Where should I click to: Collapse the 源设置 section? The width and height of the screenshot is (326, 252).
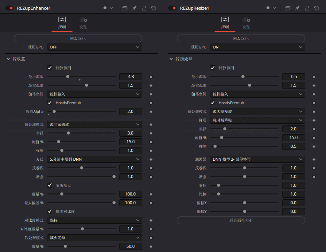point(8,59)
